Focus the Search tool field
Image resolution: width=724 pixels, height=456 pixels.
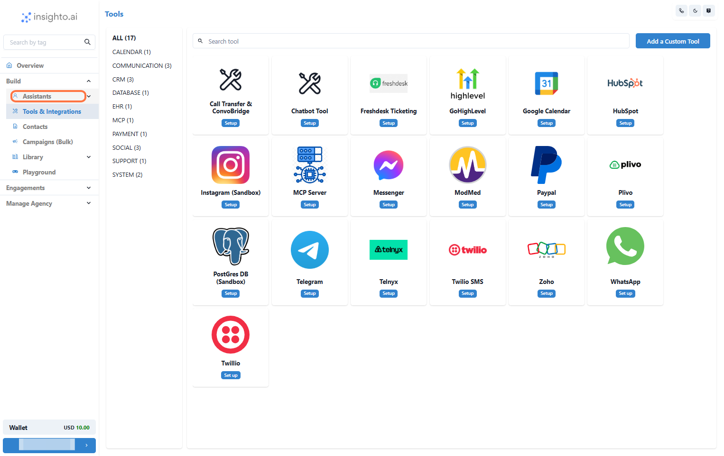coord(411,41)
